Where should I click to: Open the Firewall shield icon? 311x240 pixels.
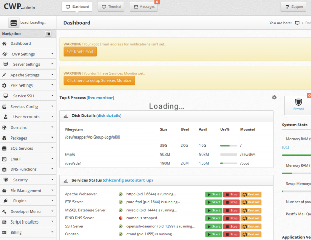(298, 102)
